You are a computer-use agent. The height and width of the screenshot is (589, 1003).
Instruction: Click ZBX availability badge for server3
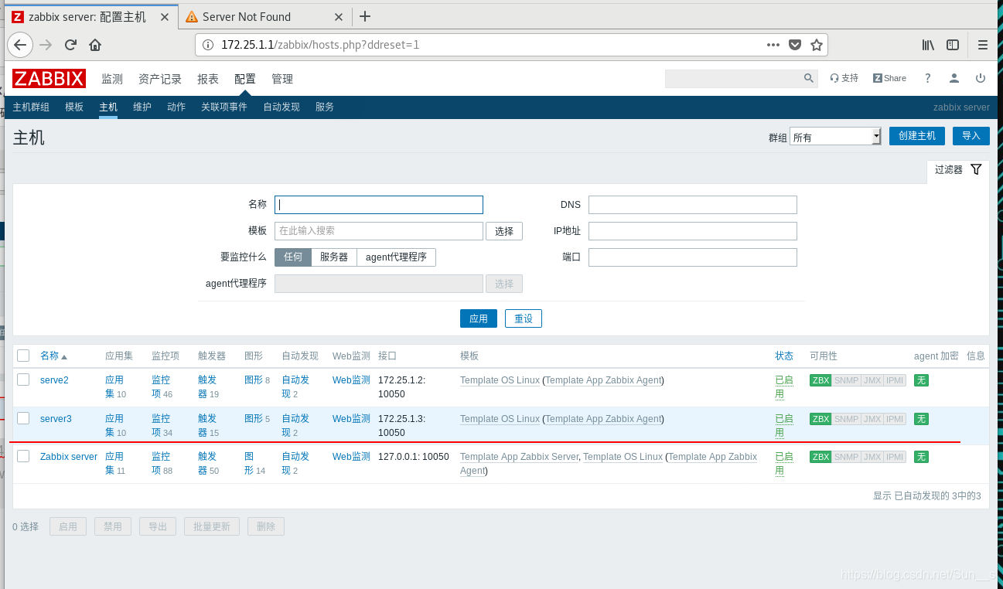pos(820,419)
